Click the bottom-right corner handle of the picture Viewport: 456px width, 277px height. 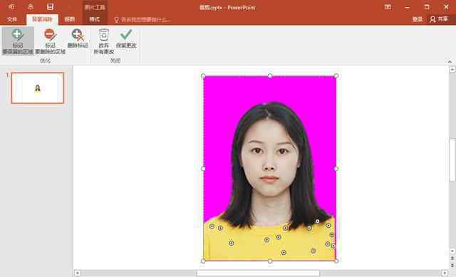tap(336, 261)
